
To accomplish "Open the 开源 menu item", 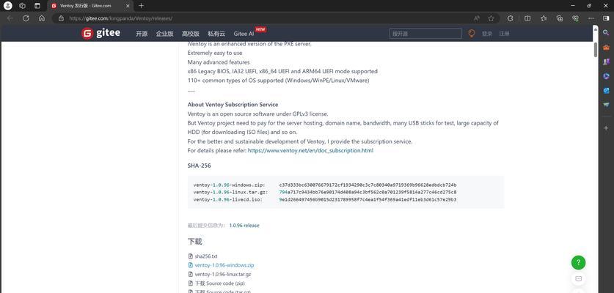I will [142, 34].
